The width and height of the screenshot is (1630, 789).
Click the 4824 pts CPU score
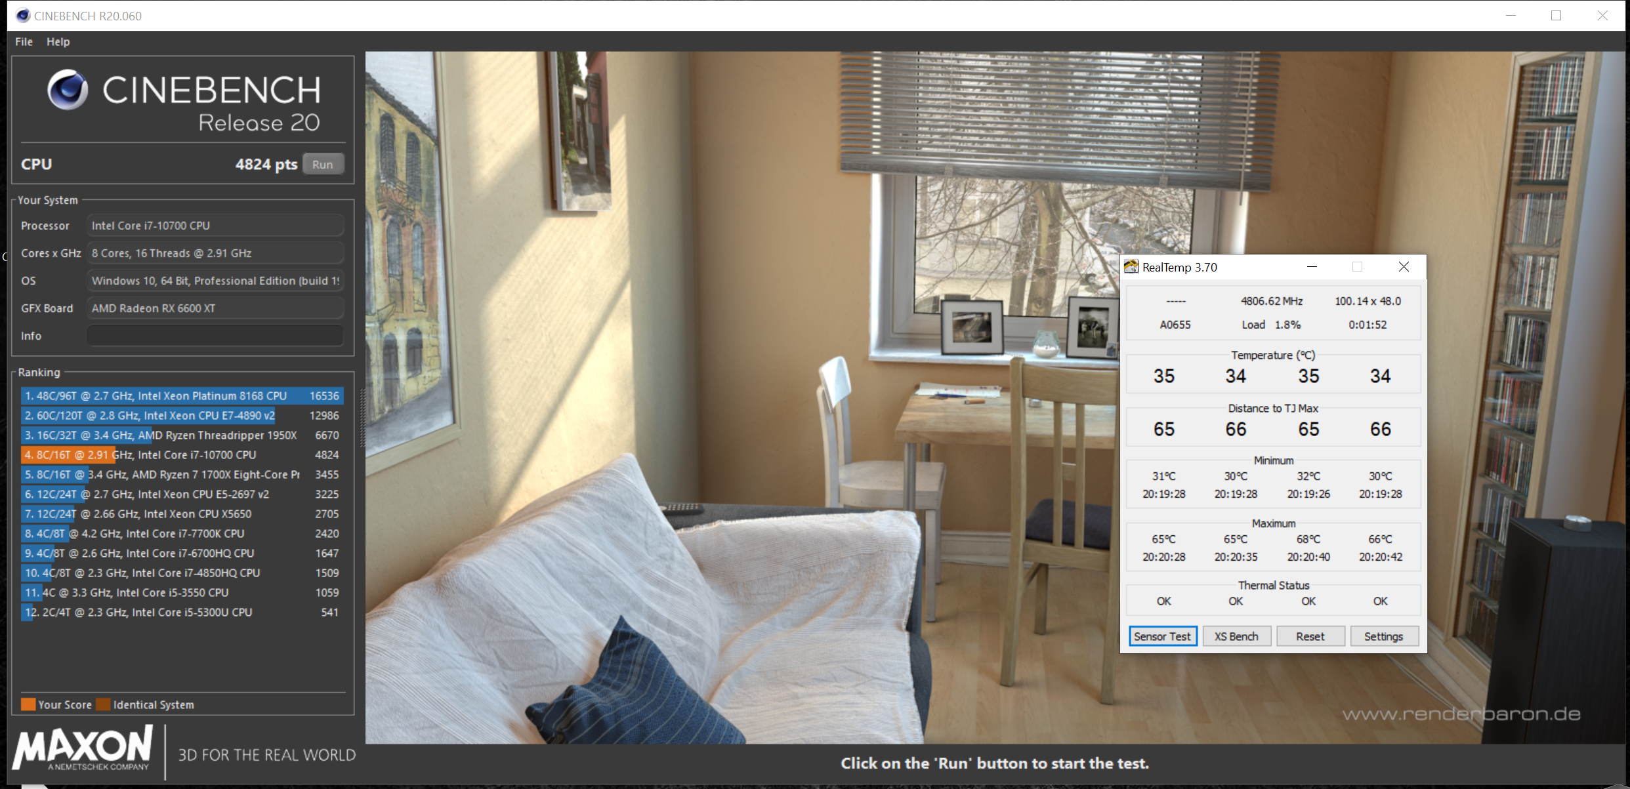(x=266, y=164)
